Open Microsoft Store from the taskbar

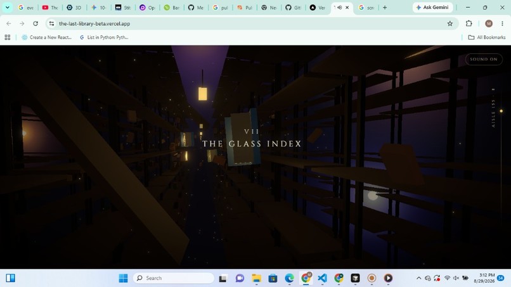(x=273, y=278)
